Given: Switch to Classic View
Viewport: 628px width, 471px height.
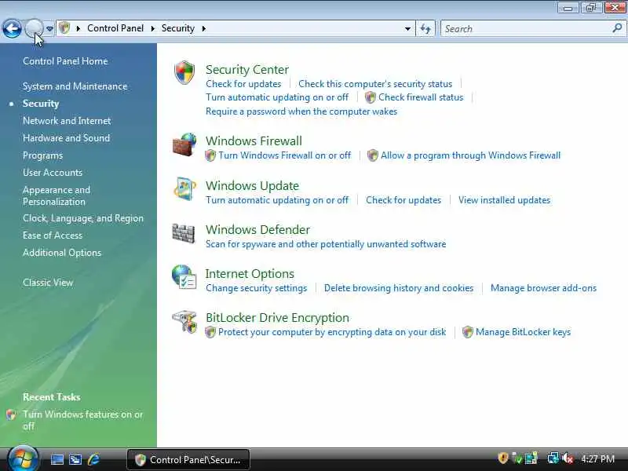Looking at the screenshot, I should point(48,283).
